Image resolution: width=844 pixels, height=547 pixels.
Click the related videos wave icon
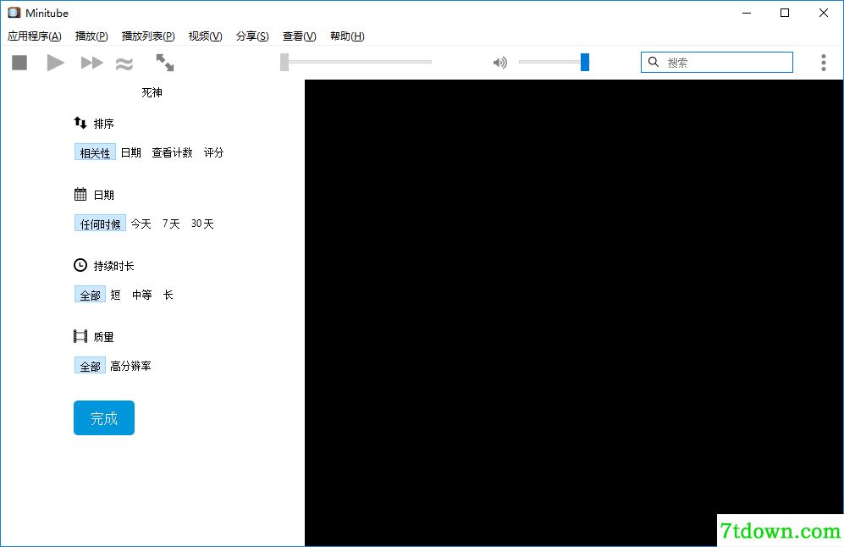(x=124, y=64)
